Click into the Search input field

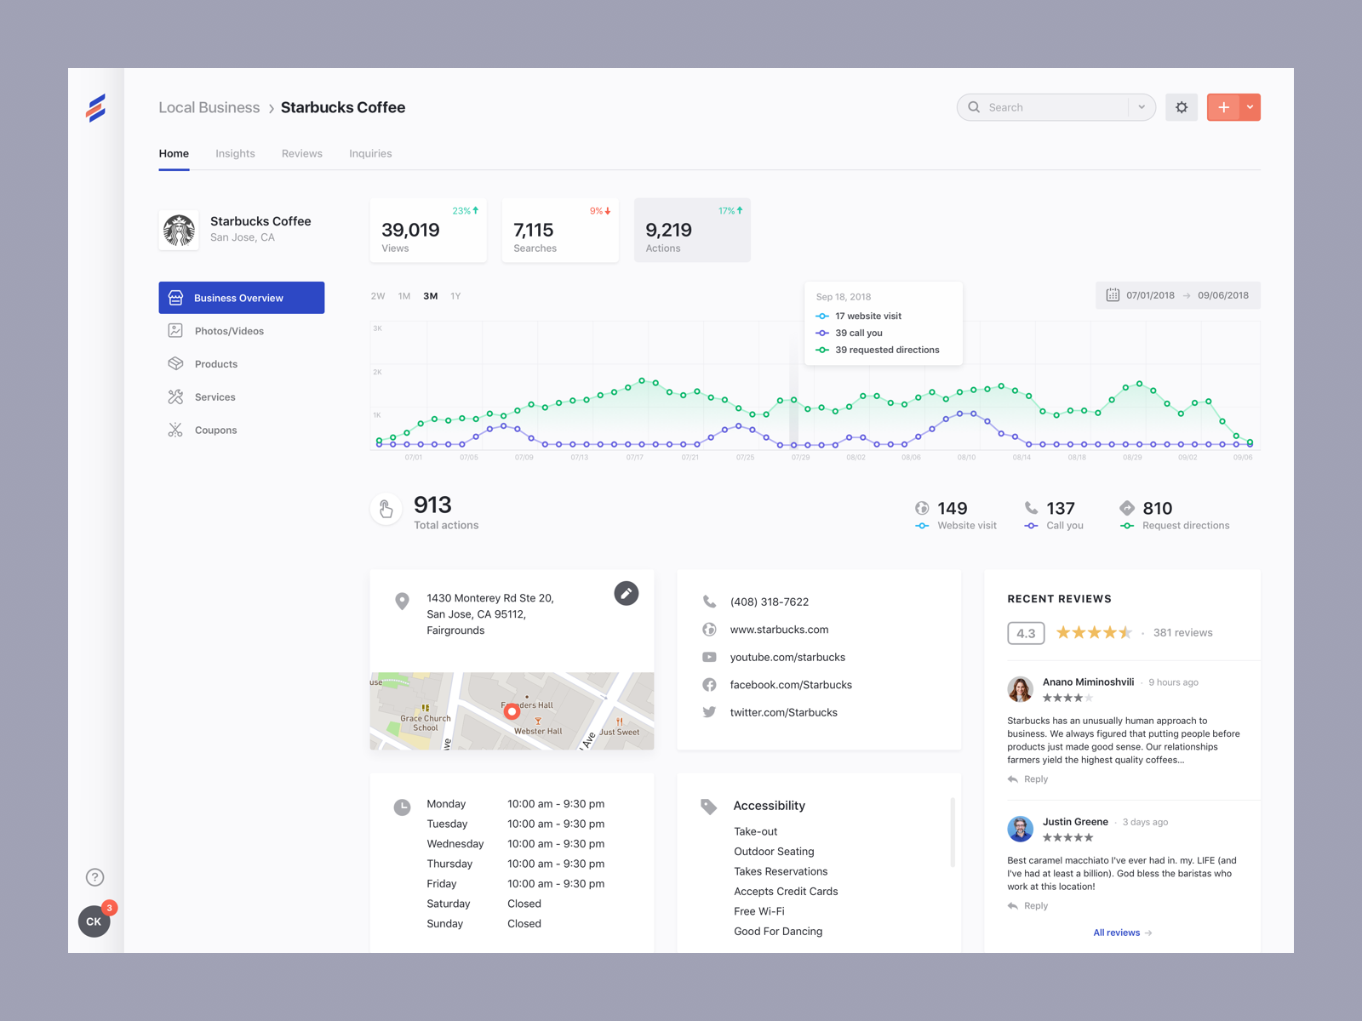point(1056,107)
